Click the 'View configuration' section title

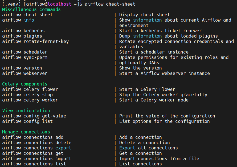click(x=26, y=111)
